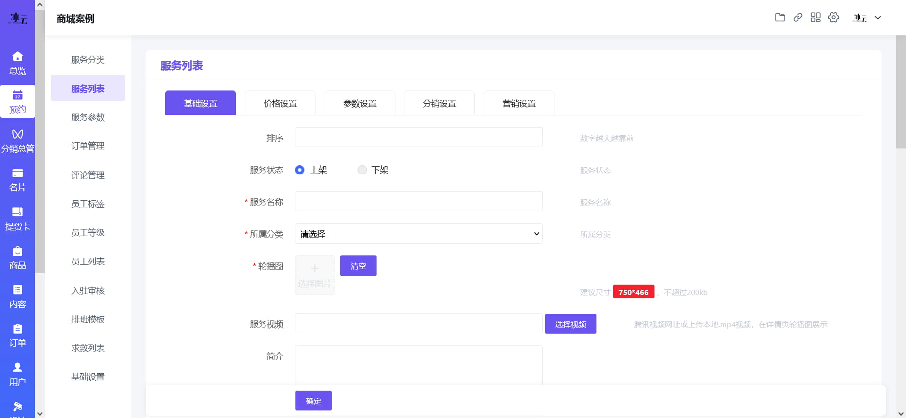Click the link chain icon in header
906x418 pixels.
(x=798, y=17)
